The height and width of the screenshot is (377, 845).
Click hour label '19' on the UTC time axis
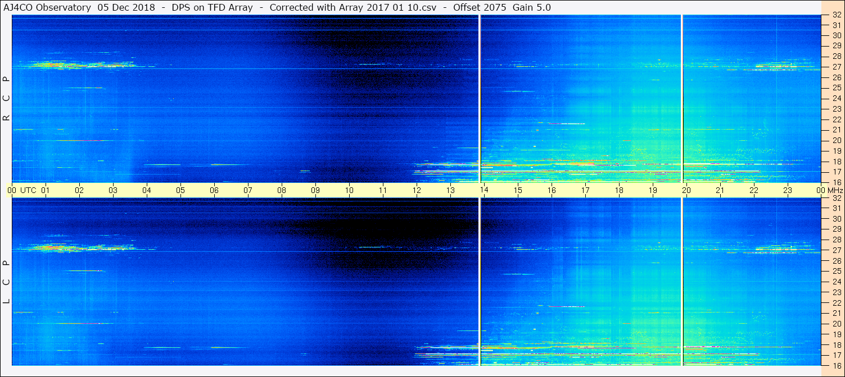click(653, 190)
